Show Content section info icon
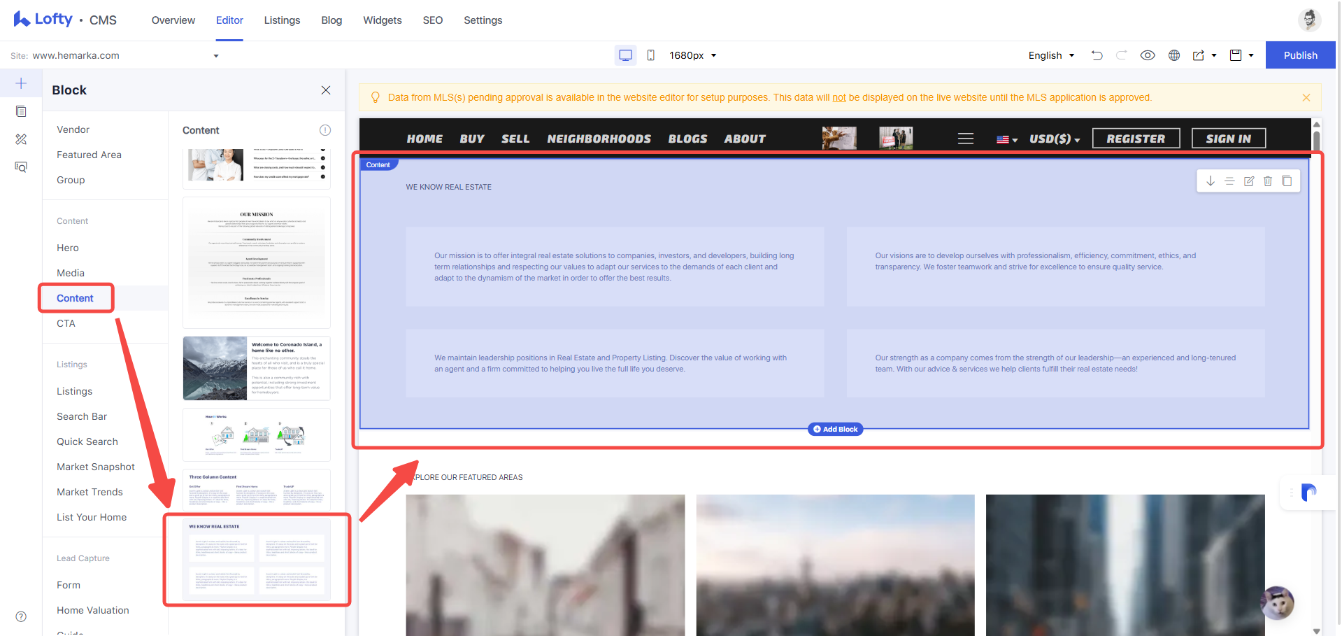 click(325, 130)
